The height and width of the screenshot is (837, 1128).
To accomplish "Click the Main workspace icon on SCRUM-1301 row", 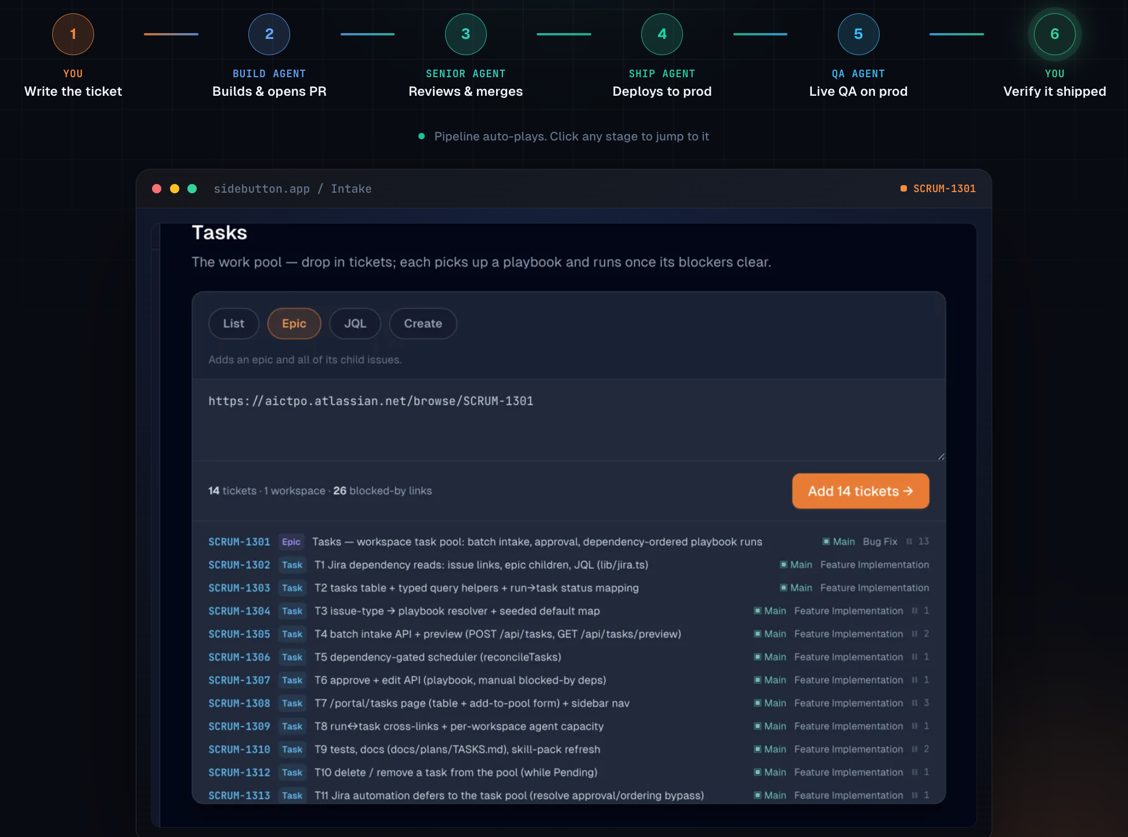I will pyautogui.click(x=826, y=542).
